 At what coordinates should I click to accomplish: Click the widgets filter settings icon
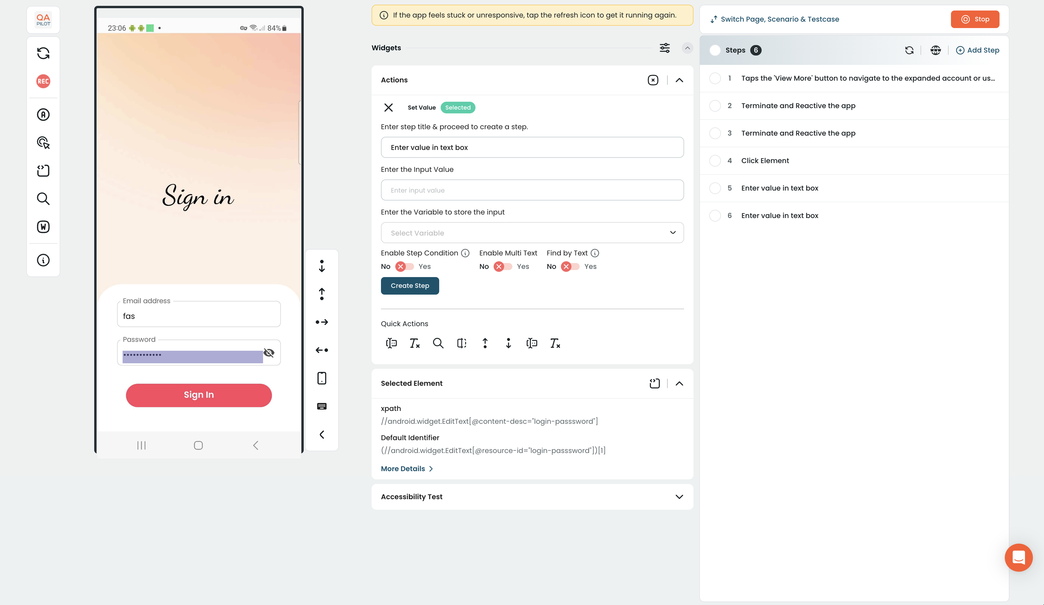(664, 48)
